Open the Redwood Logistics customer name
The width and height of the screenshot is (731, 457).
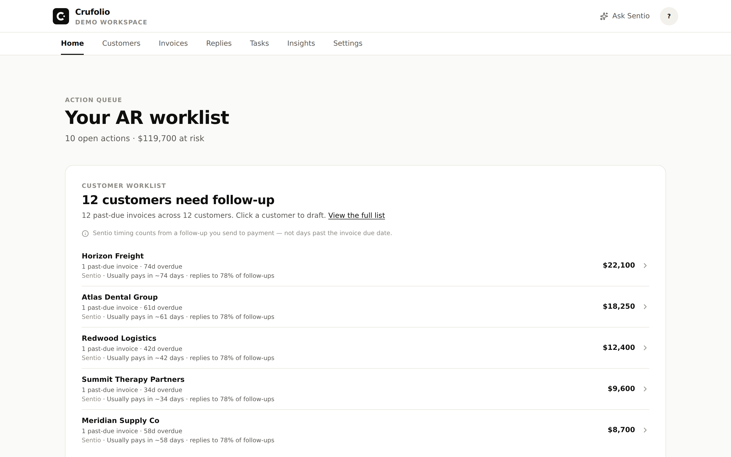coord(119,338)
